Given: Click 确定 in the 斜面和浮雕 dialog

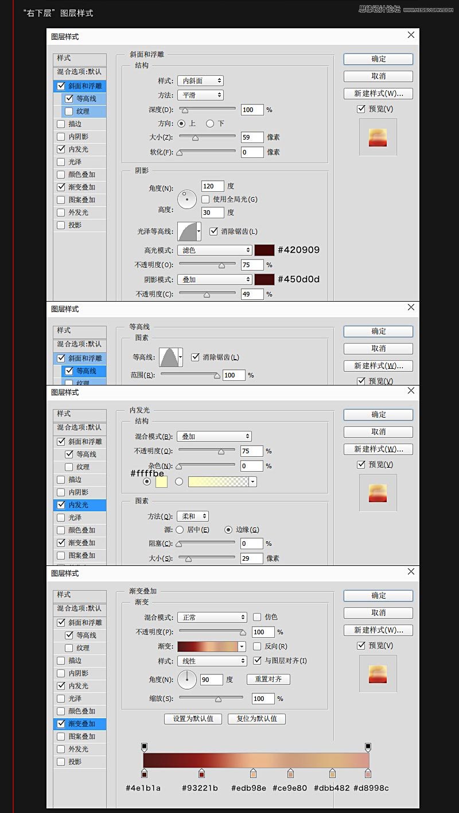Looking at the screenshot, I should (379, 59).
